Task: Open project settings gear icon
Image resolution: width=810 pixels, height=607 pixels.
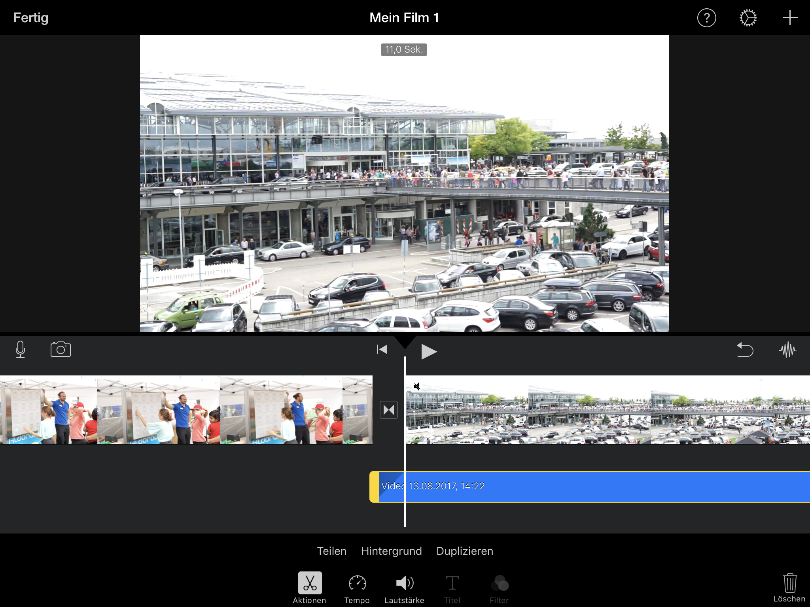Action: (x=748, y=18)
